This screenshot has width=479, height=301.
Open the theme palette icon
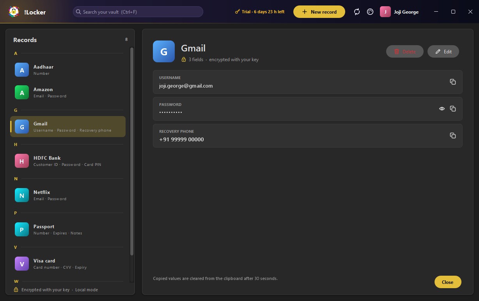coord(370,12)
